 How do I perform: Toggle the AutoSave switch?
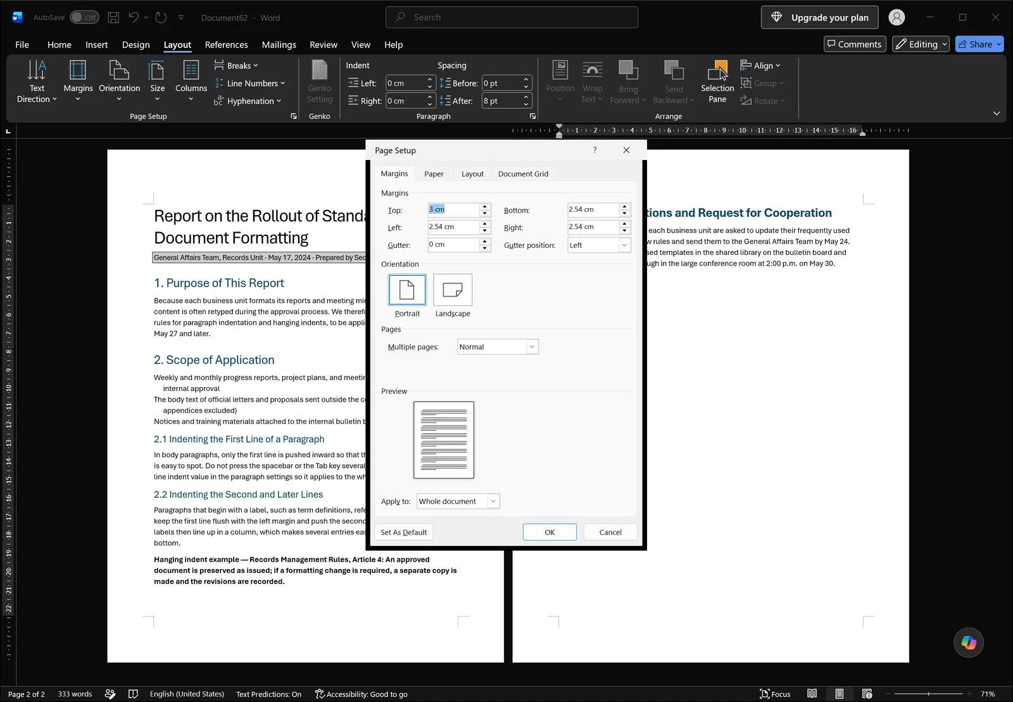84,18
